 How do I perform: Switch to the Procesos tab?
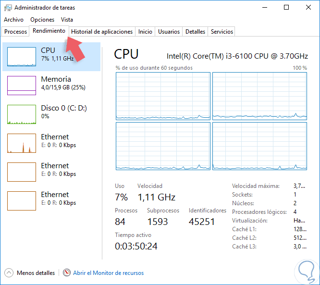(15, 32)
